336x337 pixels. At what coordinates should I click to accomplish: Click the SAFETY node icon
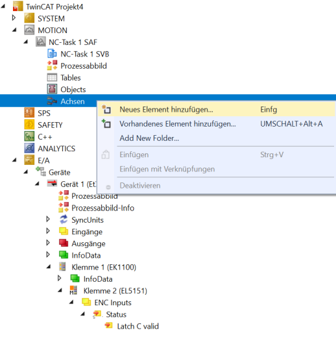[x=29, y=125]
